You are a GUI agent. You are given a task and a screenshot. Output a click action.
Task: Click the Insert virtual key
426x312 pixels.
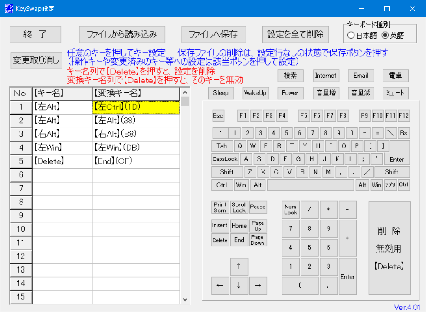point(220,226)
